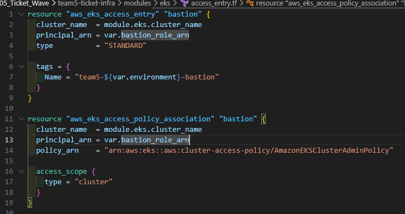Click line number 1 in the gutter

pos(11,14)
